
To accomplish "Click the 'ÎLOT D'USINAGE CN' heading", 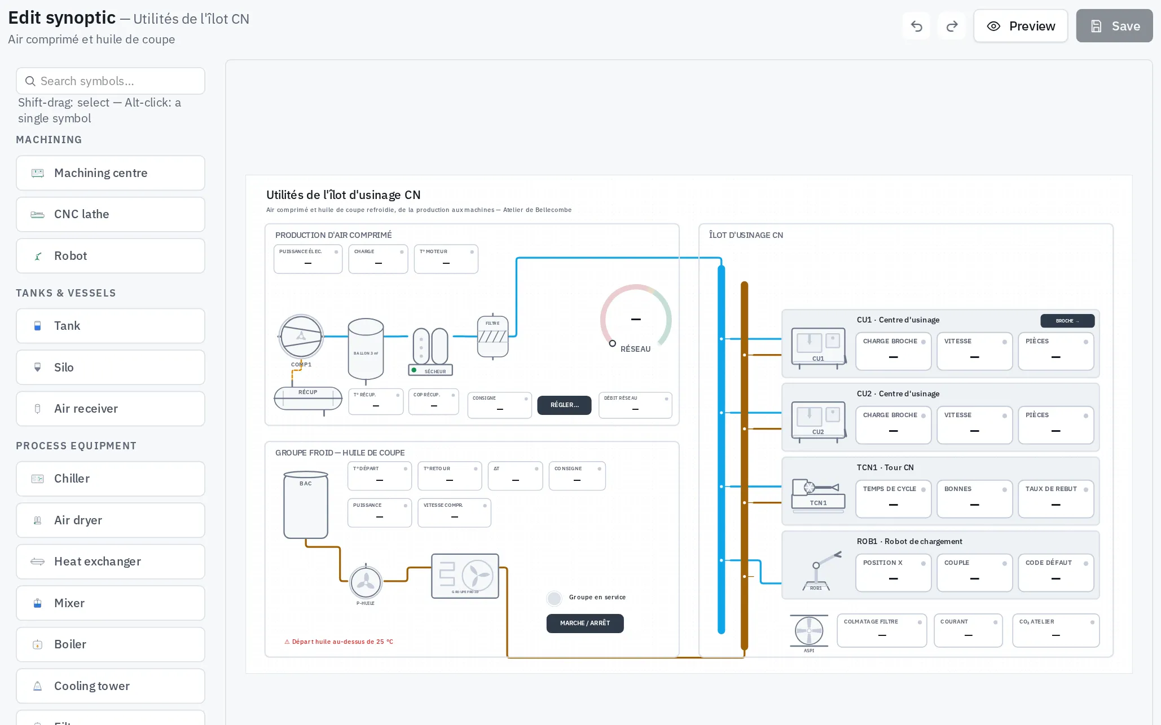I will point(746,235).
